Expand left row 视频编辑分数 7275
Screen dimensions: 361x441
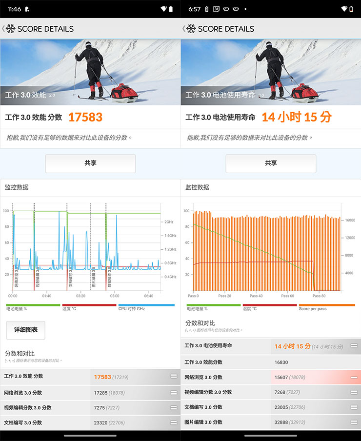pos(90,407)
